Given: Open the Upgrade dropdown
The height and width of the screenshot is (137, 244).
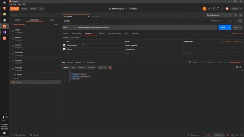Looking at the screenshot, I should point(236,9).
